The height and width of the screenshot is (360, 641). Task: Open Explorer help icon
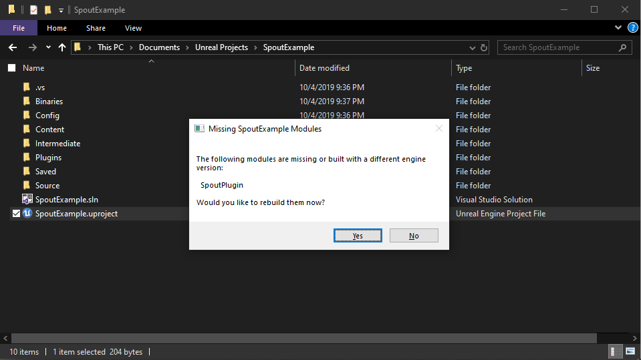(x=633, y=28)
